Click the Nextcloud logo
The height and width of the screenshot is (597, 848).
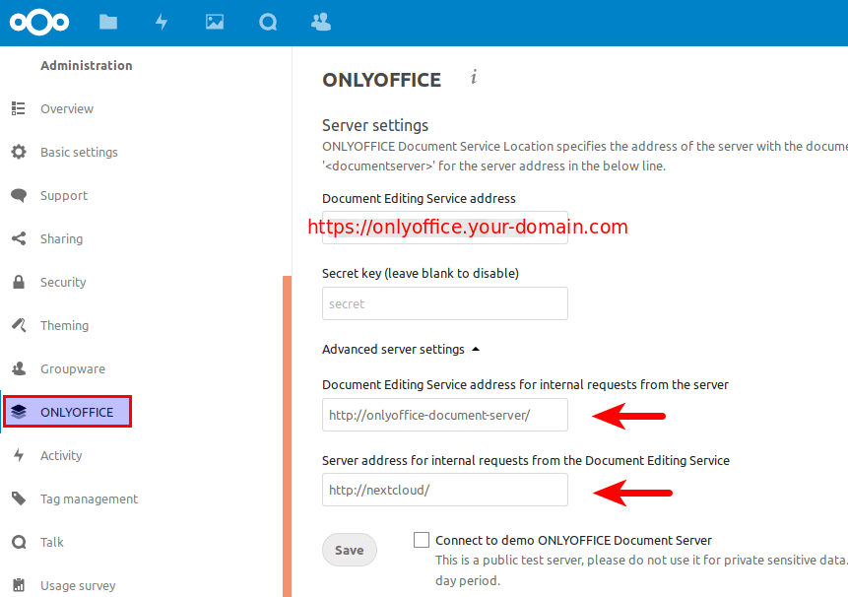pos(39,22)
